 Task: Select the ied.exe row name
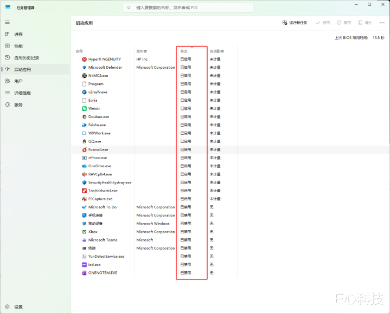pos(94,265)
